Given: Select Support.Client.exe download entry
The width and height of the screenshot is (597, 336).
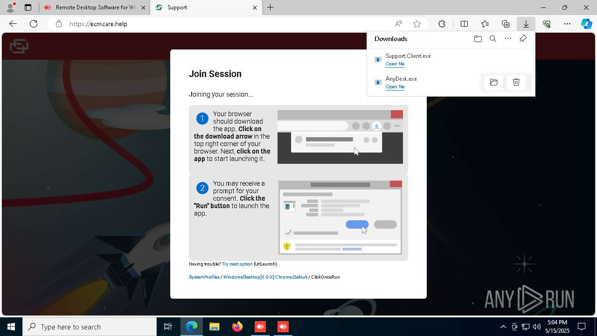Looking at the screenshot, I should click(451, 59).
